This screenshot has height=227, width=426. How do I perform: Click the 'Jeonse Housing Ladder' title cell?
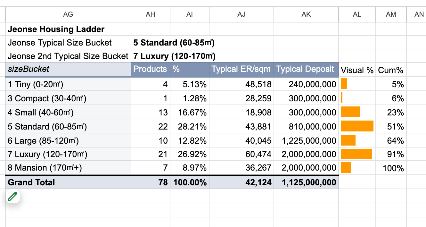coord(68,29)
